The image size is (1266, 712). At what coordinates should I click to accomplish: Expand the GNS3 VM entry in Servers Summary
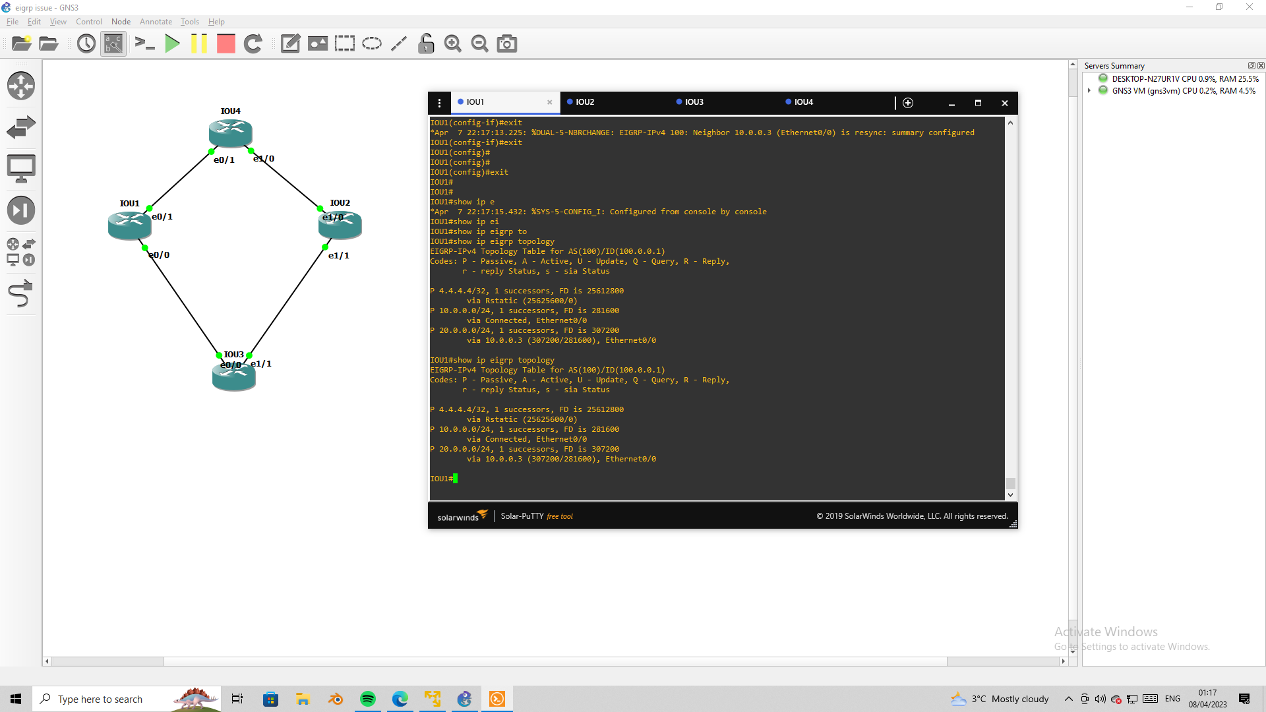pos(1089,90)
